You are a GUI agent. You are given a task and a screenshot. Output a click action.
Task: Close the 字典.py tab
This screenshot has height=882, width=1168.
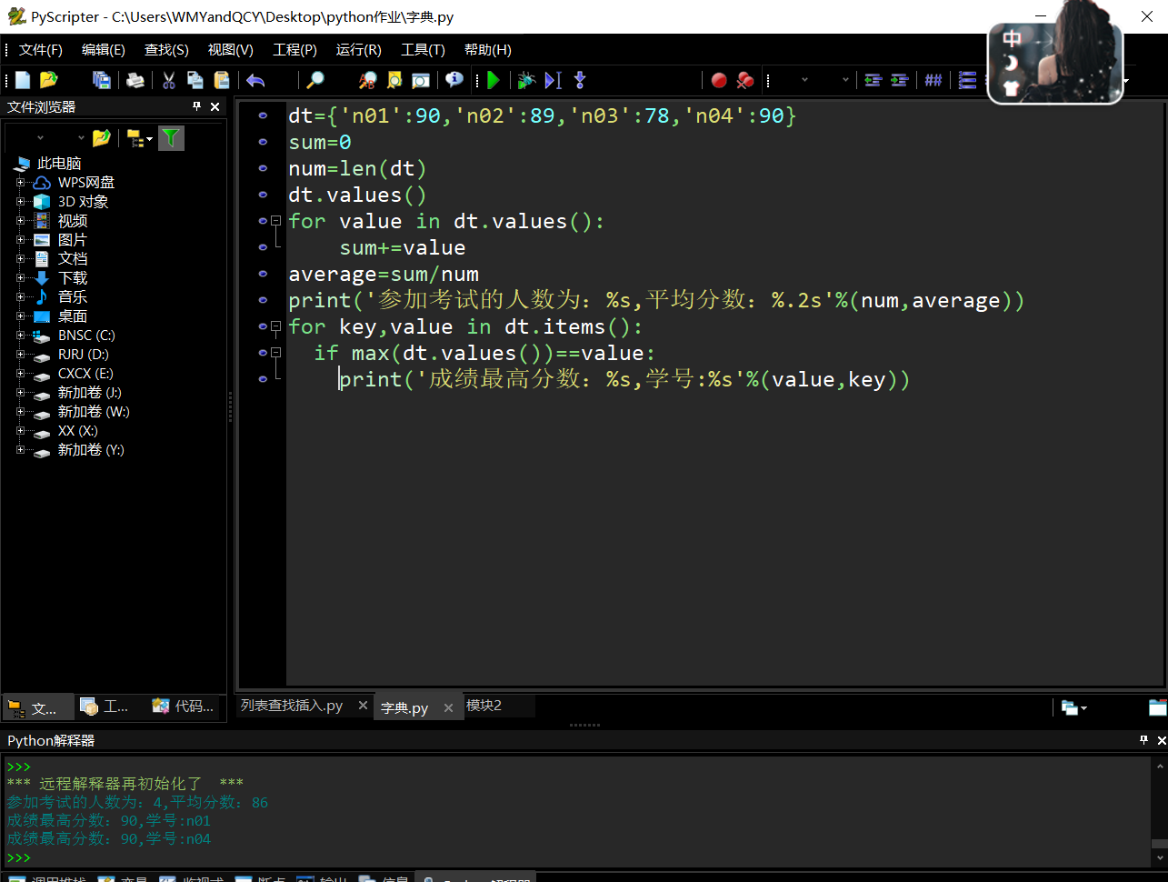click(447, 707)
